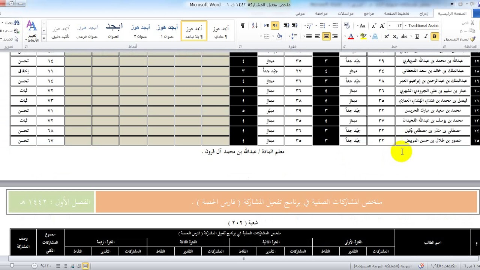Open the font size box
The width and height of the screenshot is (480, 270).
tap(395, 25)
